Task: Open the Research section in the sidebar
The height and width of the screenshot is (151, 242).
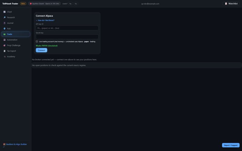Action: click(16, 18)
